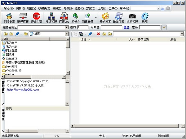Screen dimensions: 186x139
Task: Click local pane new folder icon
Action: pyautogui.click(x=11, y=34)
